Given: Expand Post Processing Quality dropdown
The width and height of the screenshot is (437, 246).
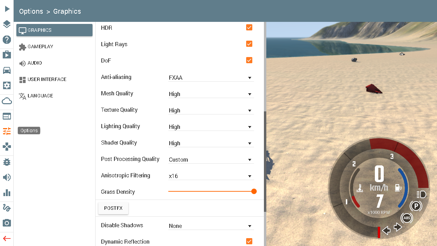Looking at the screenshot, I should coord(211,160).
